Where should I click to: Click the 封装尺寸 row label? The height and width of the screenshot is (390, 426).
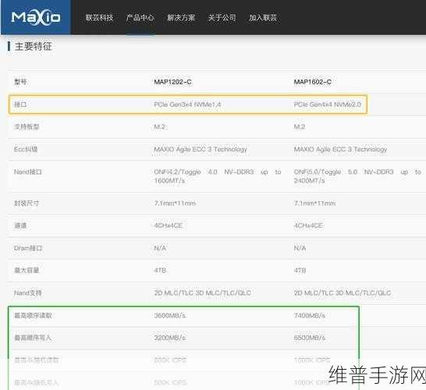[x=27, y=203]
